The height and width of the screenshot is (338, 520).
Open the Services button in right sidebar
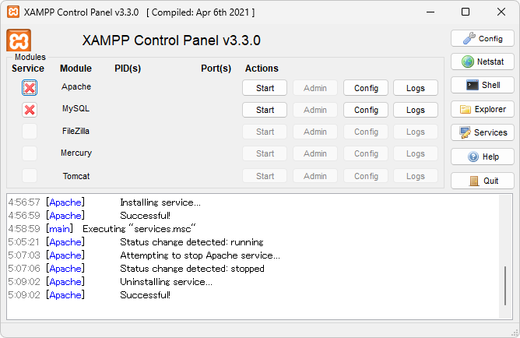tap(482, 132)
